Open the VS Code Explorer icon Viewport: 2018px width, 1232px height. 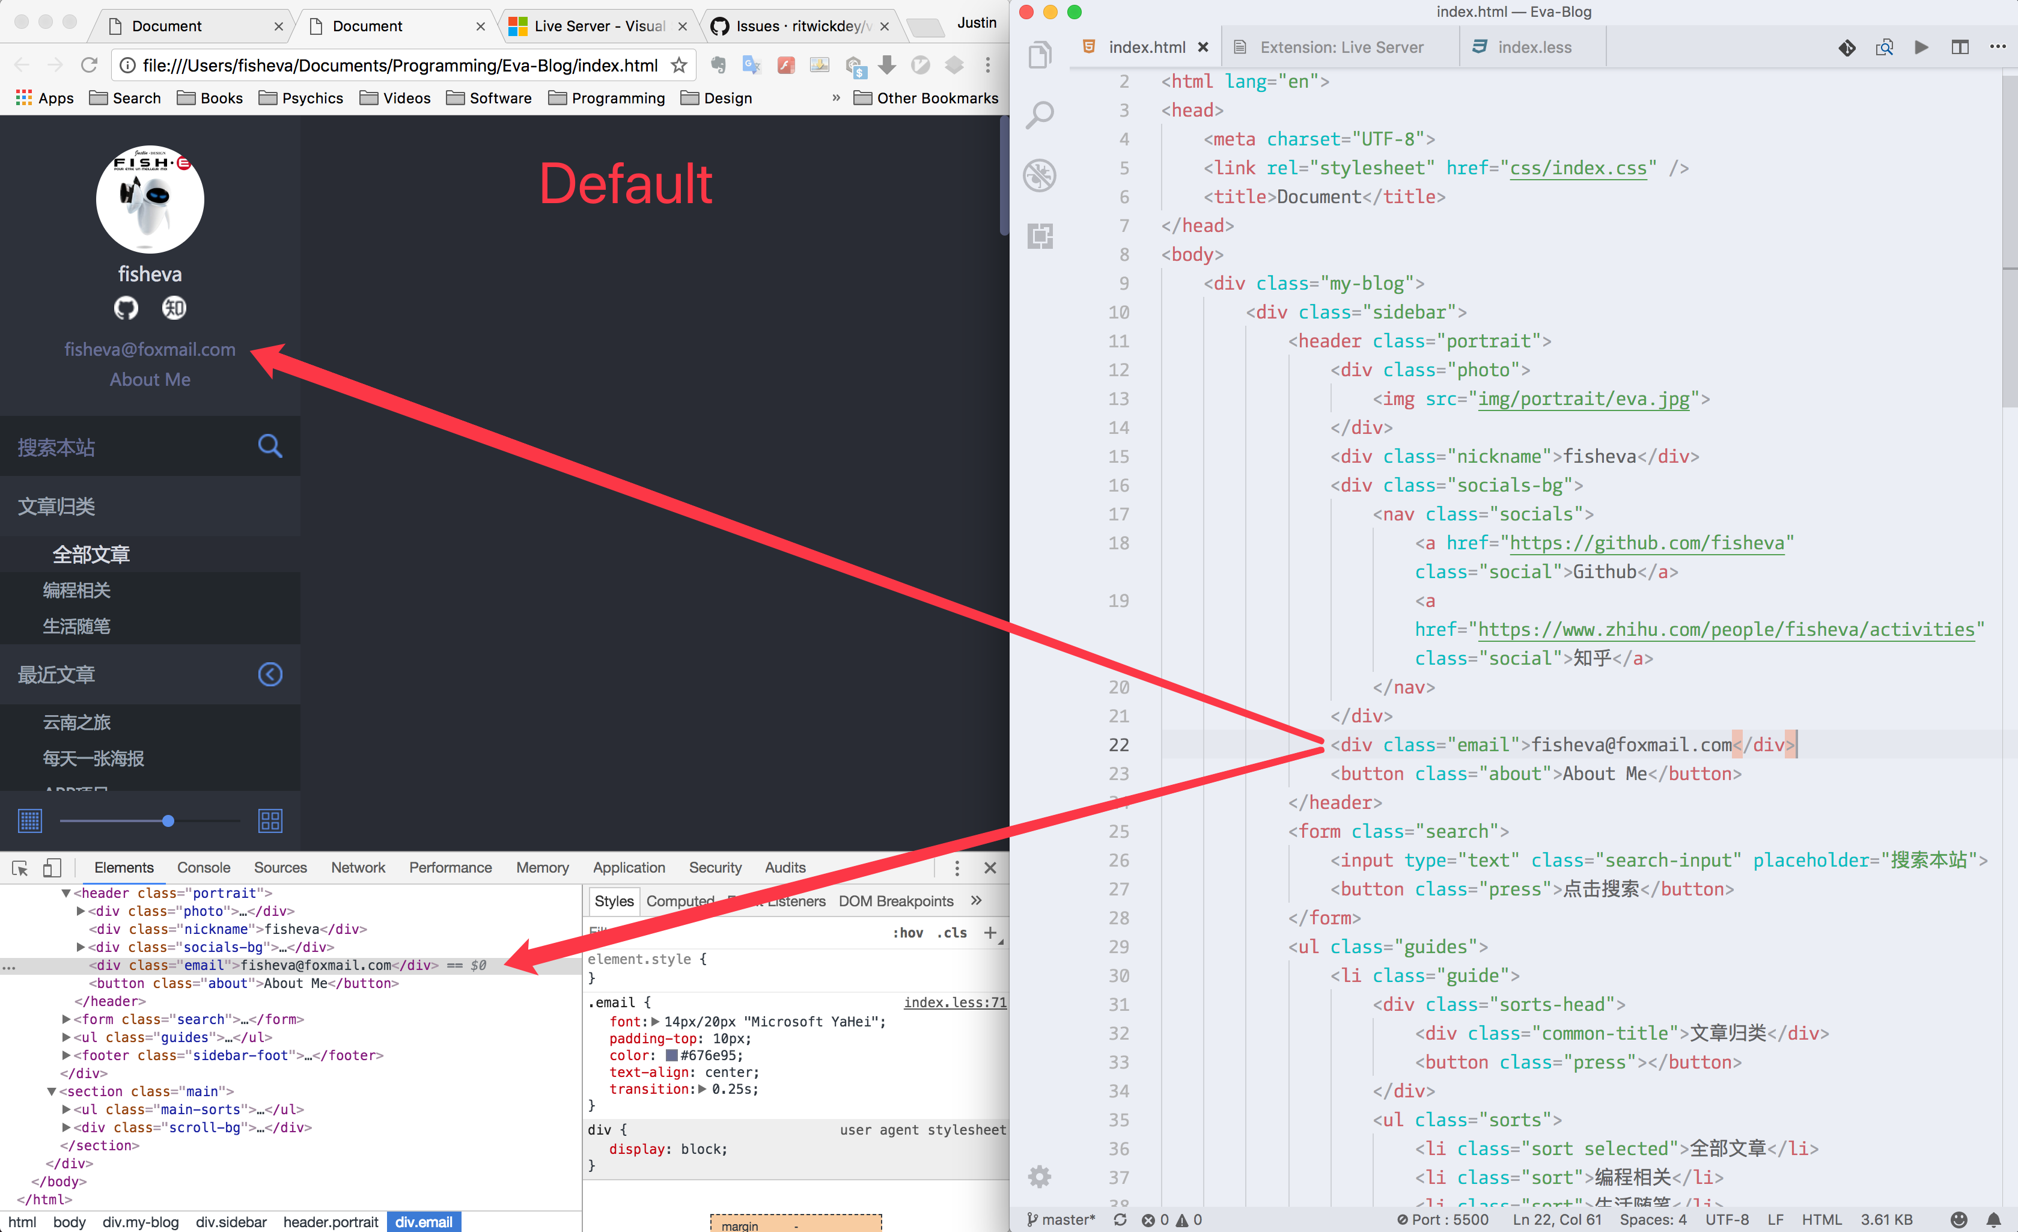[x=1039, y=55]
